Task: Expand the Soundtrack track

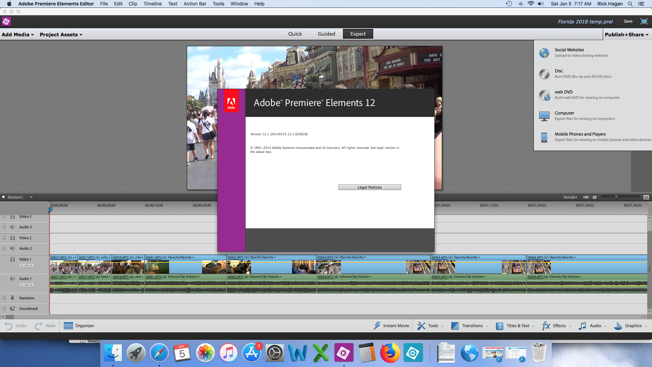Action: click(x=4, y=309)
